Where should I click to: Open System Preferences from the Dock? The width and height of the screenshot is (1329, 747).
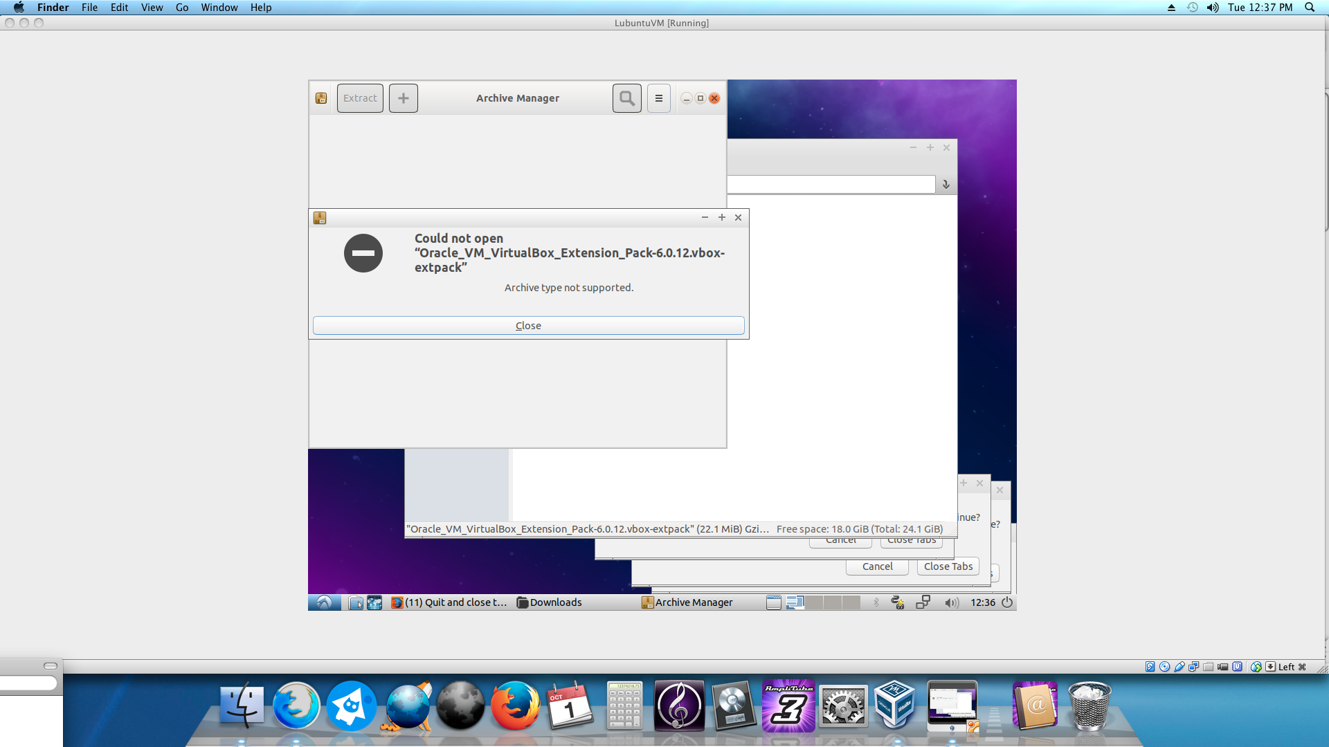pos(843,706)
